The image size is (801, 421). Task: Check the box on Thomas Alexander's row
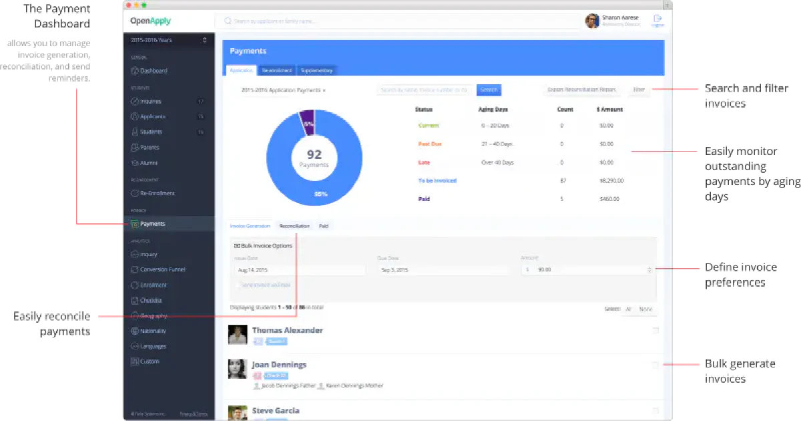click(656, 329)
